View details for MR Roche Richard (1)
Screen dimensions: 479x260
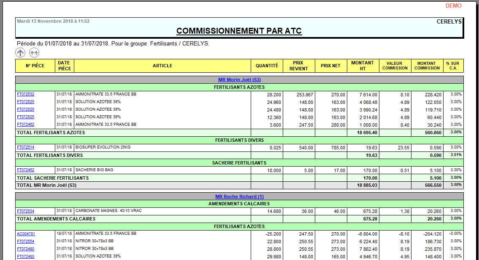click(x=239, y=197)
